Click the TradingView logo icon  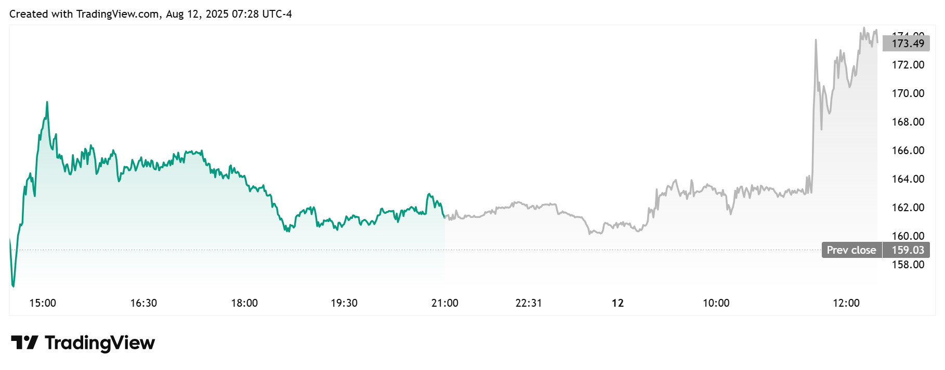(24, 342)
